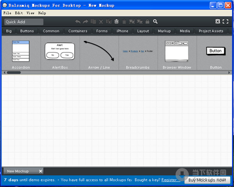
Task: Close the New Mockup tab
Action: (41, 171)
